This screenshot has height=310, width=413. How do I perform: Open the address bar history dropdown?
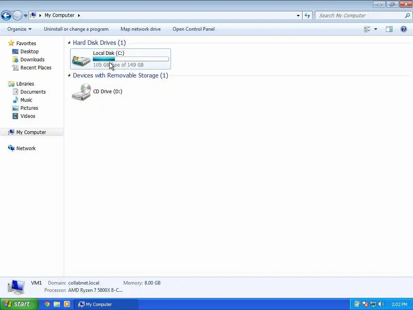[298, 16]
